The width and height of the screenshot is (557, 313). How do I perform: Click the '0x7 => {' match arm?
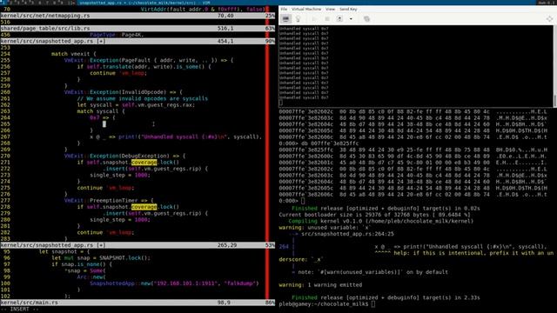(103, 118)
